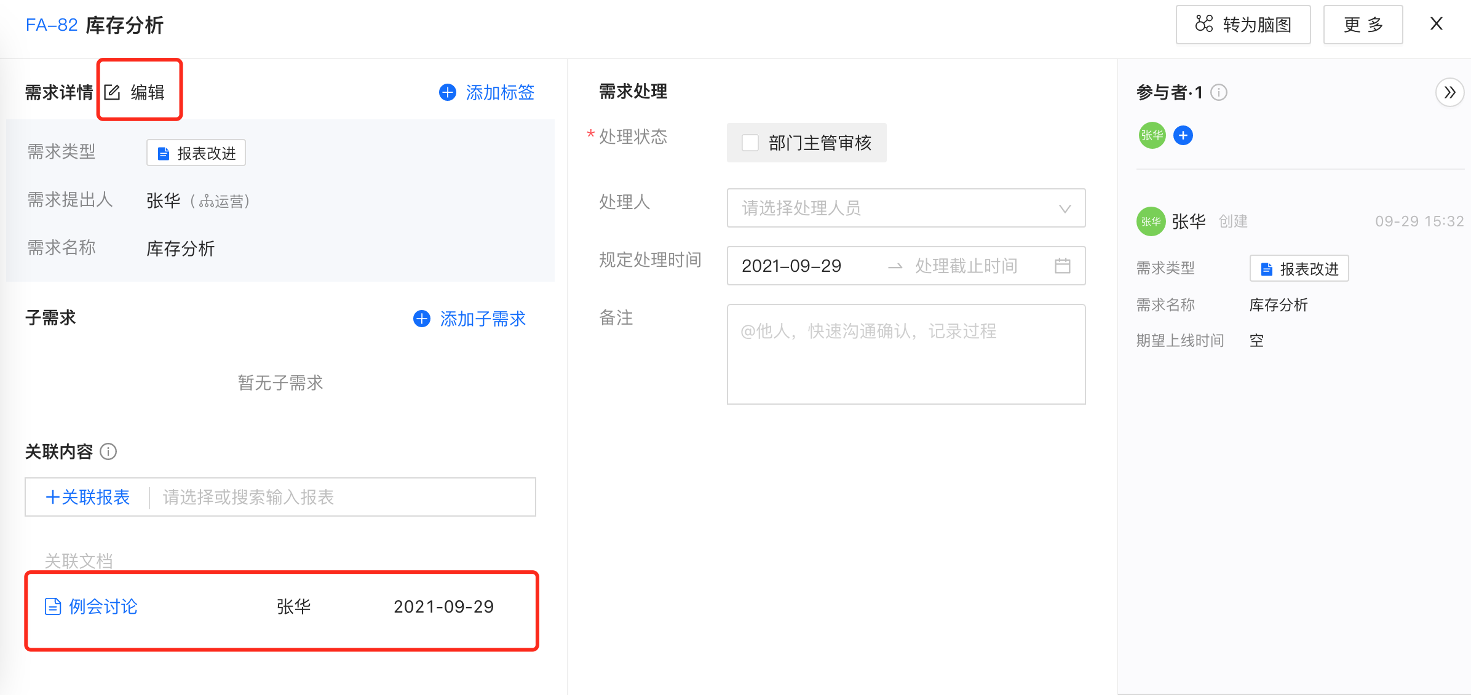Open the calendar icon in 规定处理时间
Image resolution: width=1471 pixels, height=695 pixels.
(1063, 266)
